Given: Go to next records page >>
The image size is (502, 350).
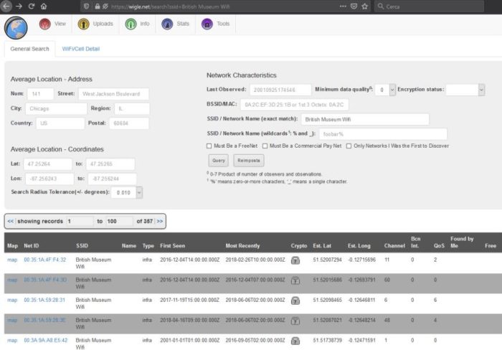Looking at the screenshot, I should (x=160, y=222).
